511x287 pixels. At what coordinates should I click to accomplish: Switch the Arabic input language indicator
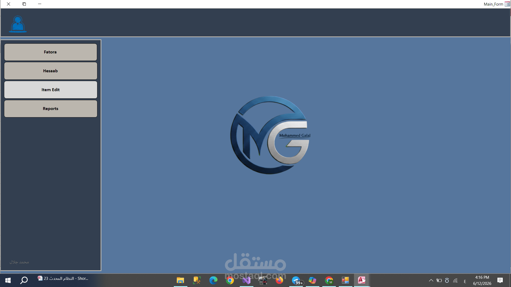click(x=465, y=281)
